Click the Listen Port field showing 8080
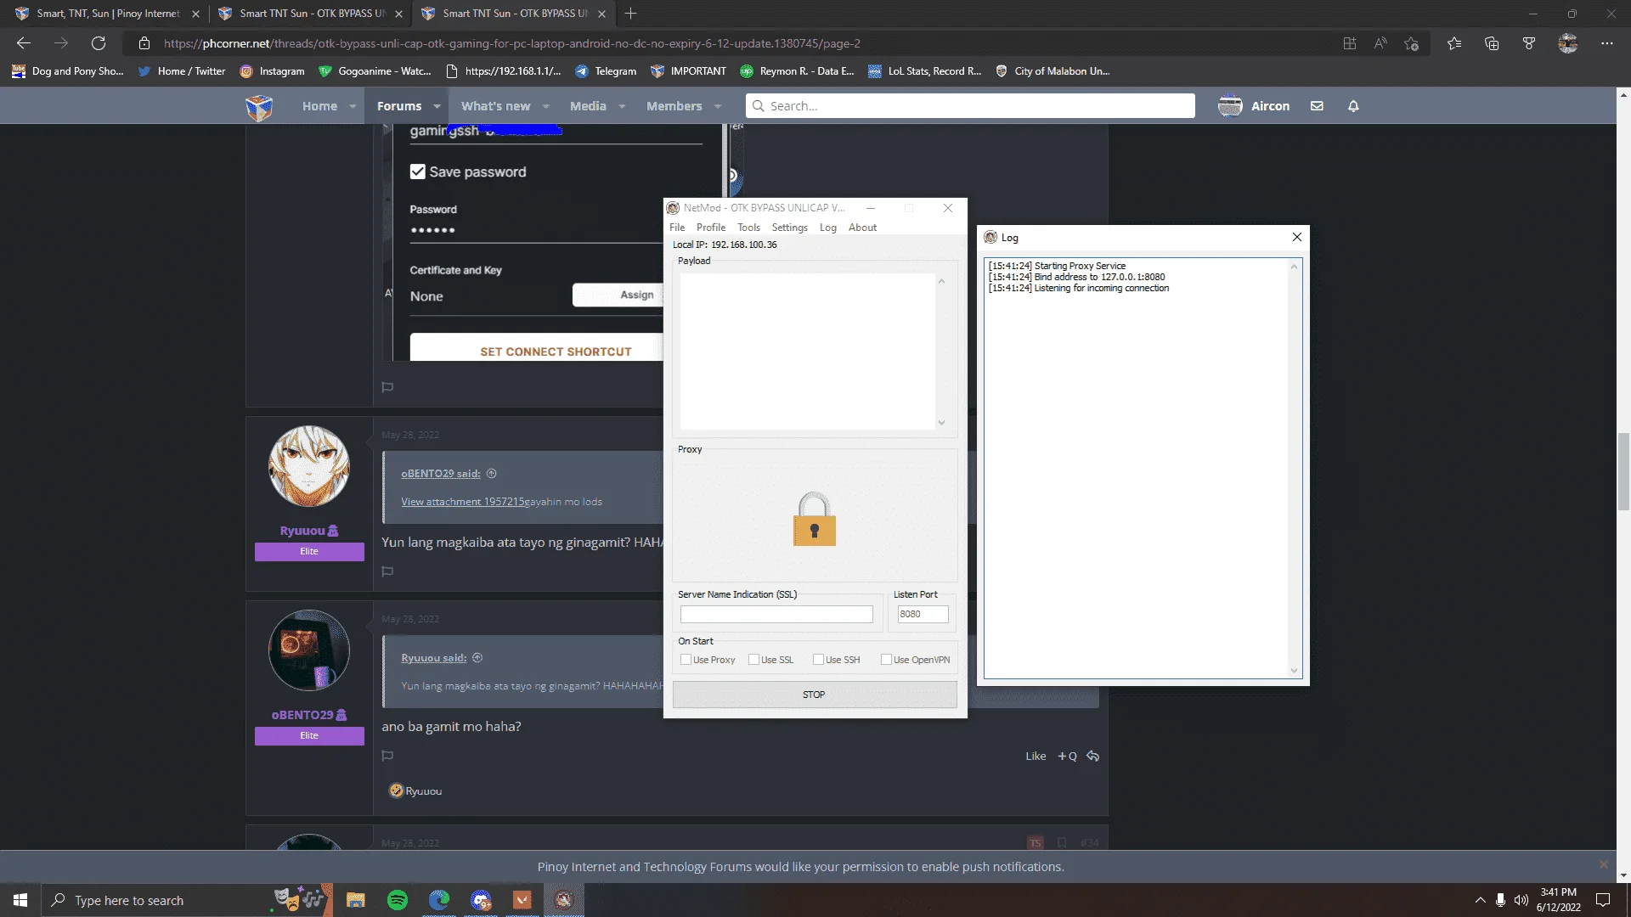Image resolution: width=1631 pixels, height=917 pixels. [923, 614]
